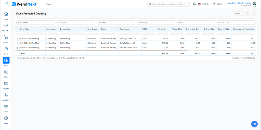Refresh the stock report
The height and width of the screenshot is (130, 261).
[x=247, y=14]
